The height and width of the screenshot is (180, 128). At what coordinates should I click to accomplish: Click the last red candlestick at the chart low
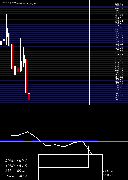point(29,97)
